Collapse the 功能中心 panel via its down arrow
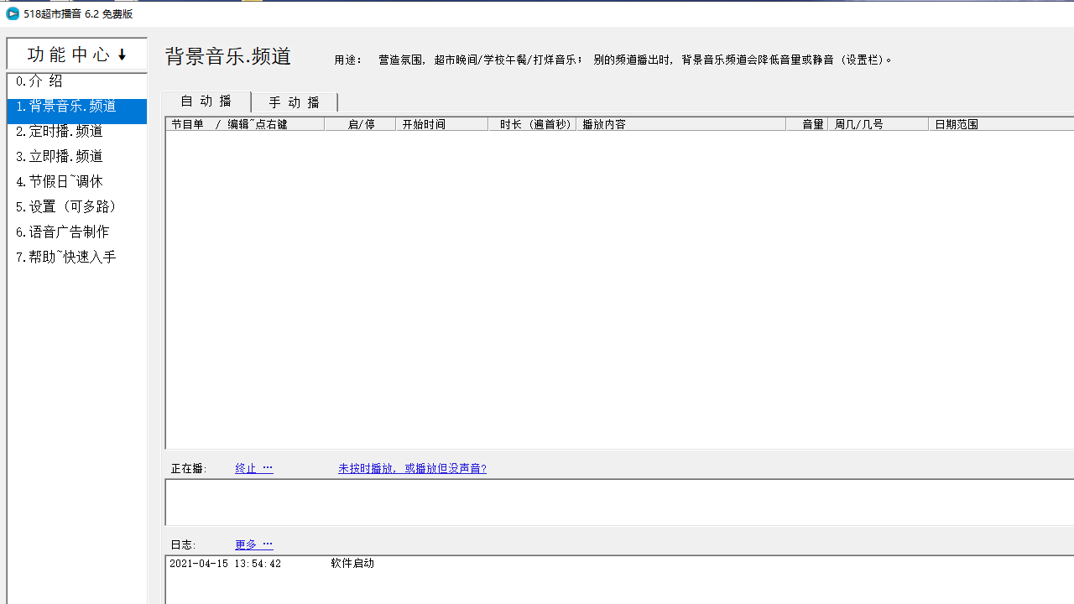1074x604 pixels. (123, 54)
